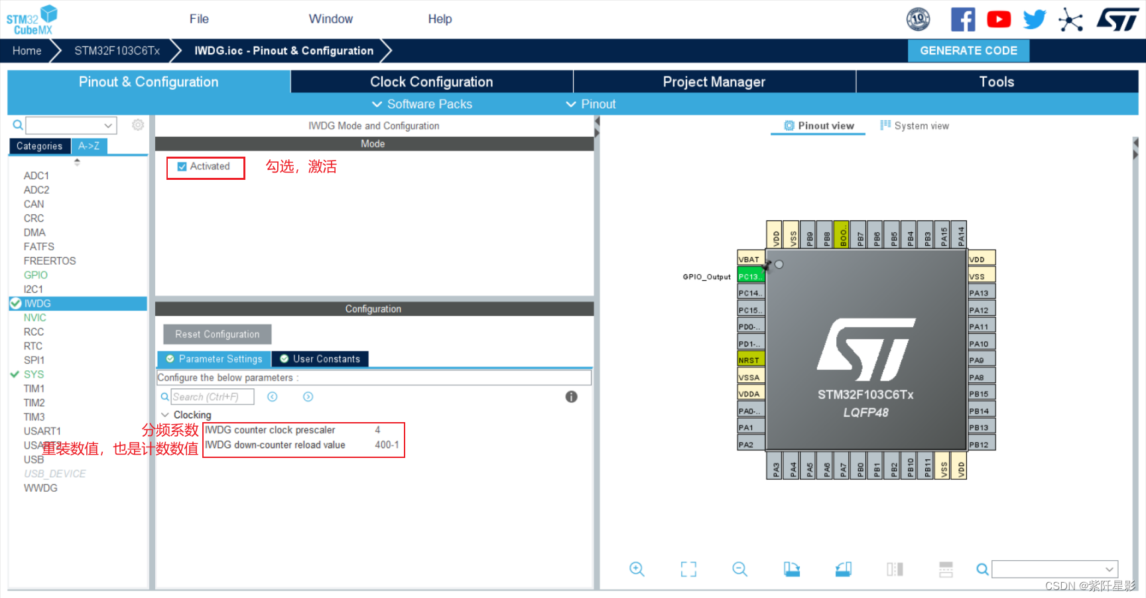Rotate the chip counter-clockwise
The height and width of the screenshot is (598, 1146).
tap(843, 569)
